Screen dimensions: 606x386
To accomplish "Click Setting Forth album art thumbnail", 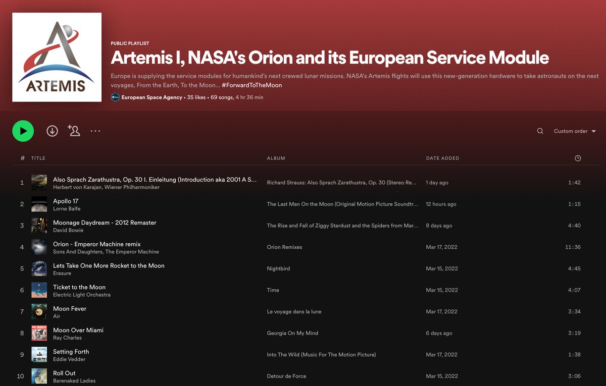I will [x=39, y=355].
